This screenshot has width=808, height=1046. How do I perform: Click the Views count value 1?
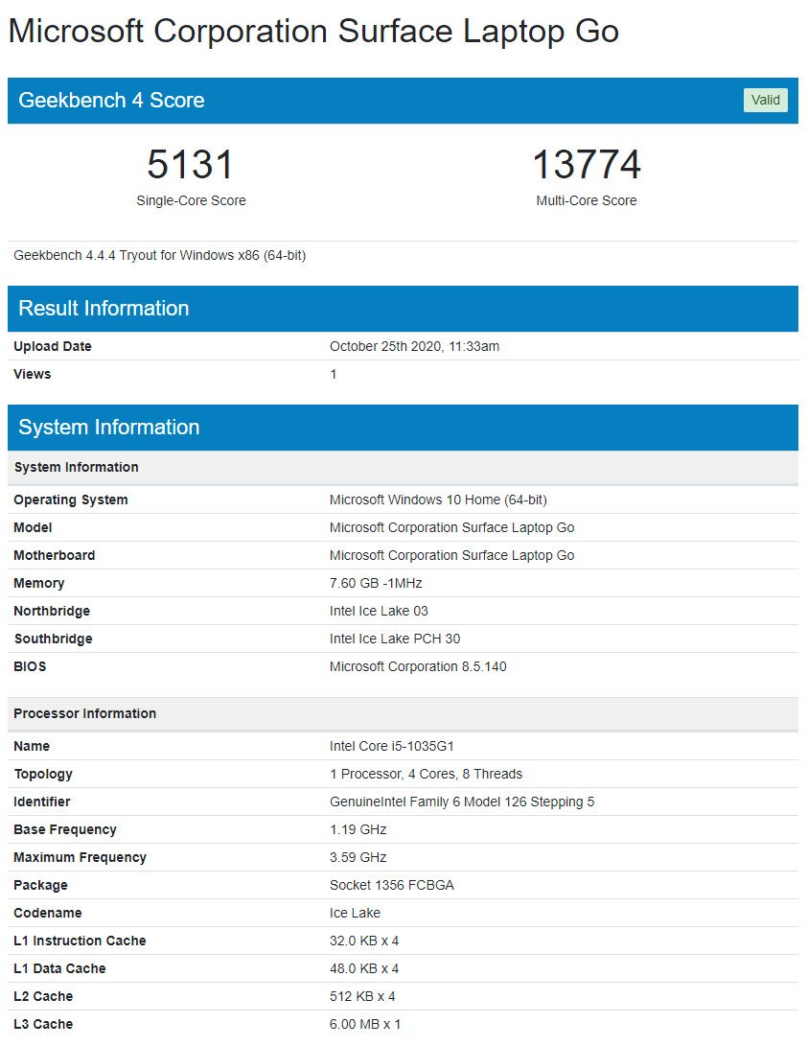point(334,374)
